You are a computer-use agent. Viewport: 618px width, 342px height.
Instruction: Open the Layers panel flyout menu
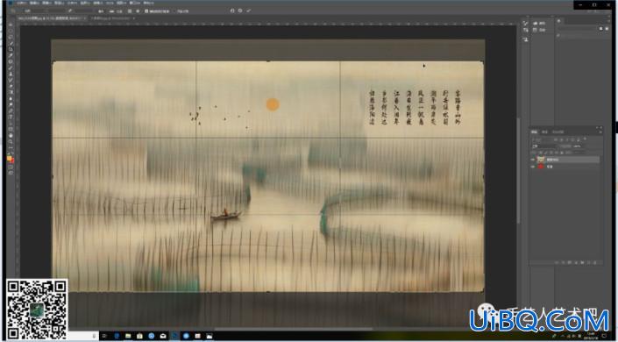click(600, 132)
